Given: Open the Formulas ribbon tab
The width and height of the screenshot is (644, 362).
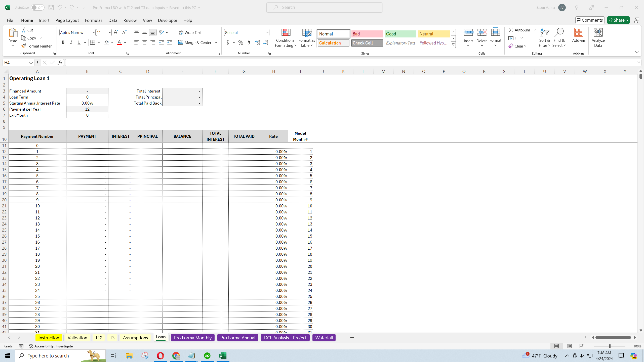Looking at the screenshot, I should [x=94, y=20].
